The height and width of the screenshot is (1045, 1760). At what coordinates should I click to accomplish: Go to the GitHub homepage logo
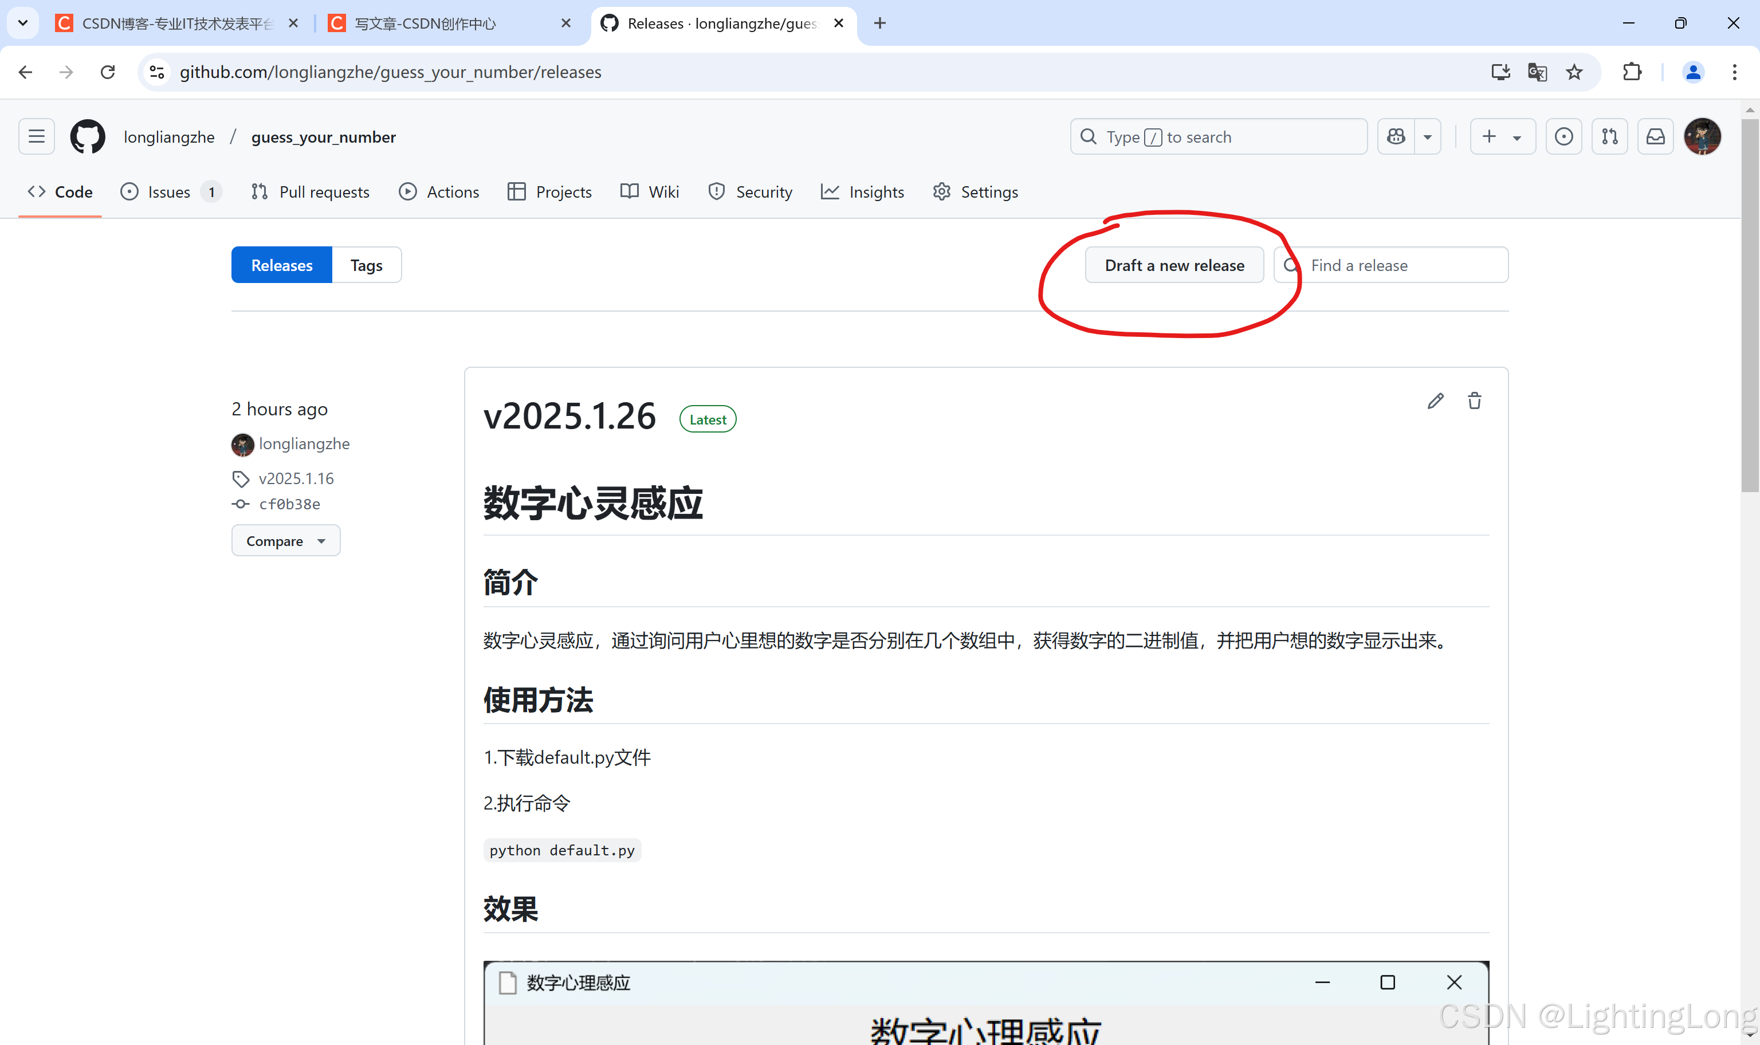click(87, 136)
